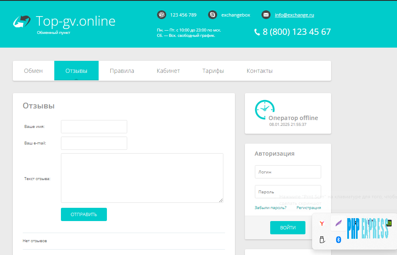Click the Обменный пункт subtitle
The width and height of the screenshot is (397, 255).
click(53, 33)
